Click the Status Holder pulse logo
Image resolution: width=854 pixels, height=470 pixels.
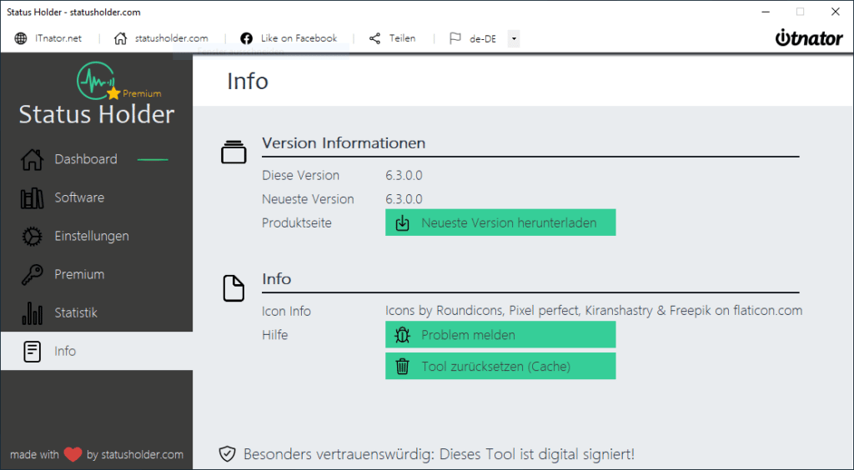pyautogui.click(x=97, y=81)
